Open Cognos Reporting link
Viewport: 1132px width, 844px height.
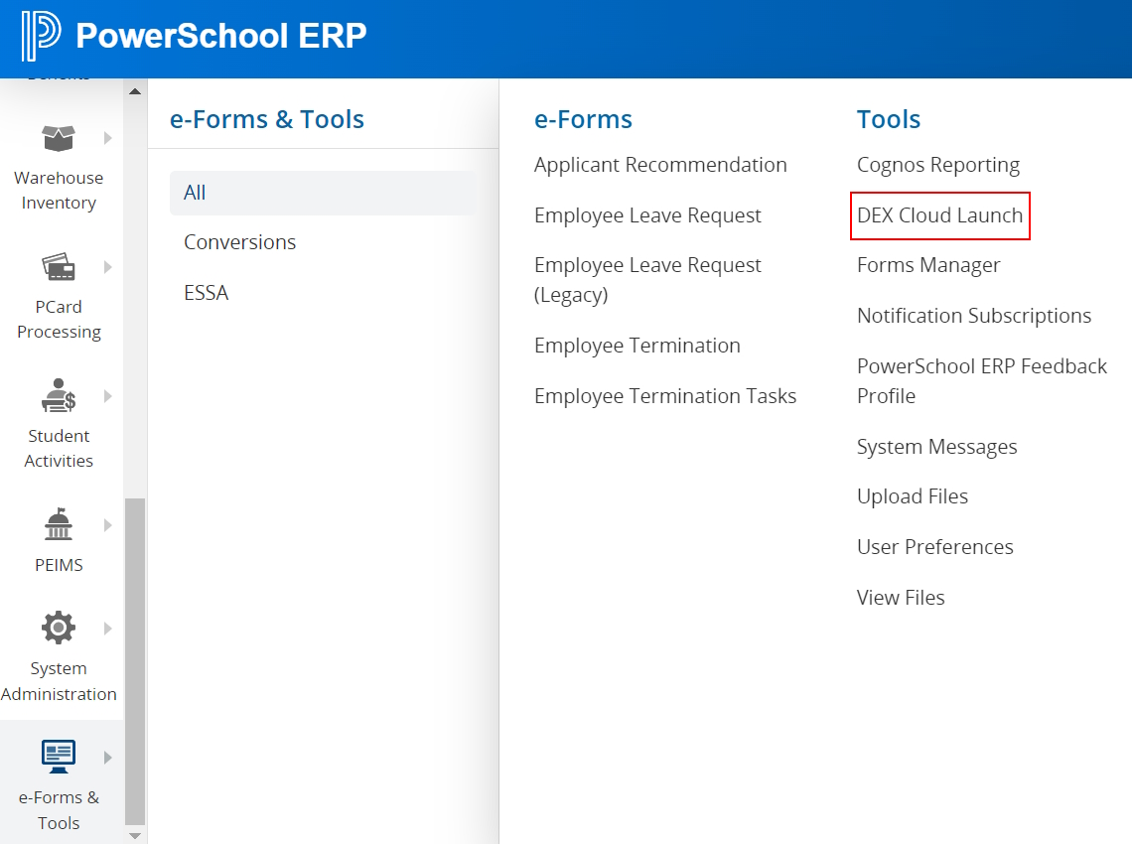click(x=937, y=165)
